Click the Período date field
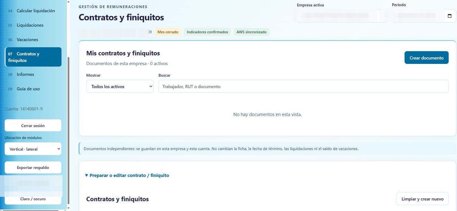The width and height of the screenshot is (457, 211). tap(424, 16)
